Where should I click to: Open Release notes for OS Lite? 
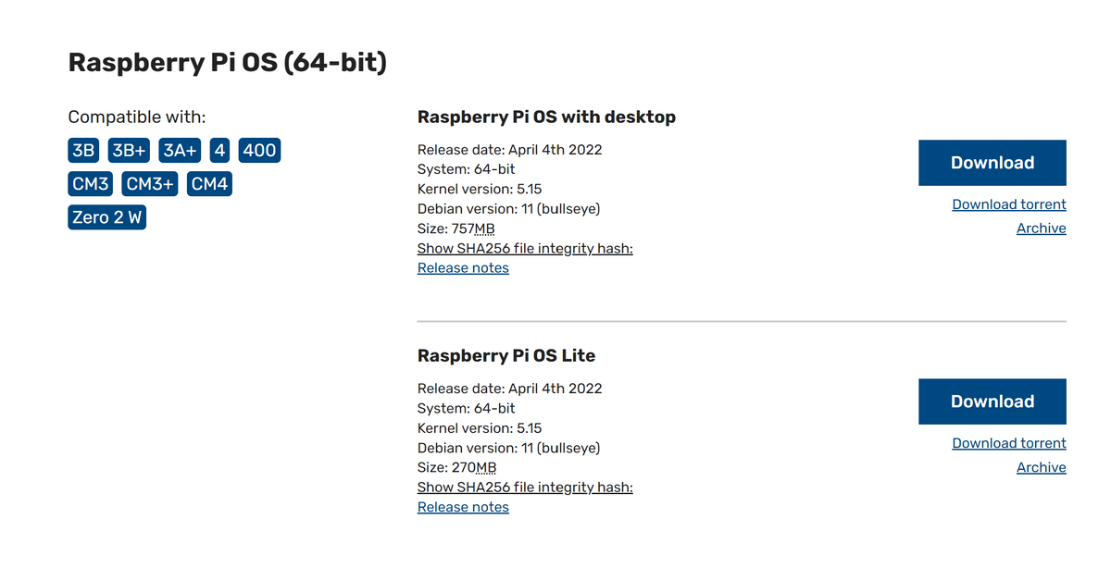tap(463, 507)
